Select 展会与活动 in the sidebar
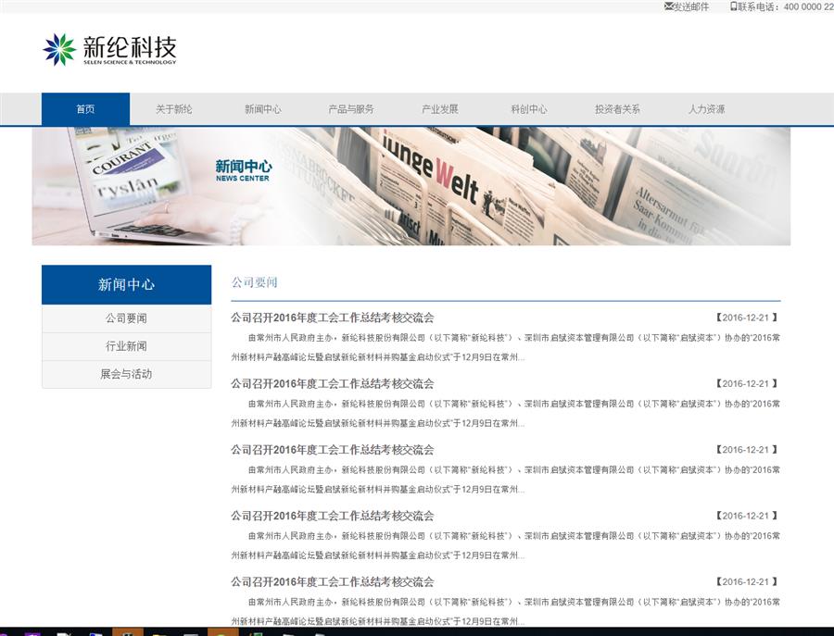This screenshot has height=636, width=834. coord(127,374)
